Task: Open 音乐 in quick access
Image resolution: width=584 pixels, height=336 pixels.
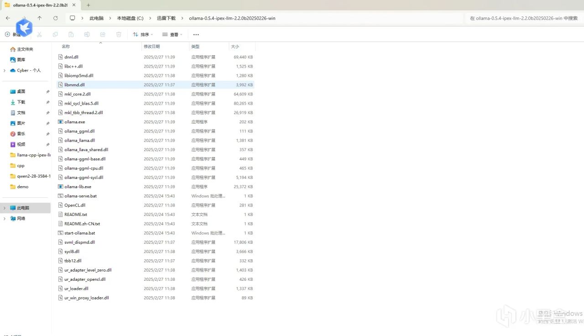Action: coord(18,134)
